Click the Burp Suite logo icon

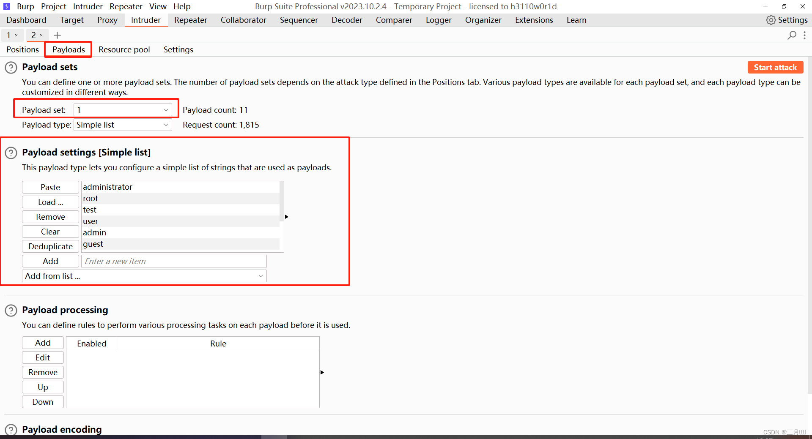tap(7, 6)
